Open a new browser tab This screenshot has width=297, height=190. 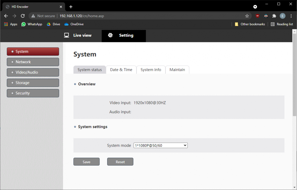[x=71, y=7]
